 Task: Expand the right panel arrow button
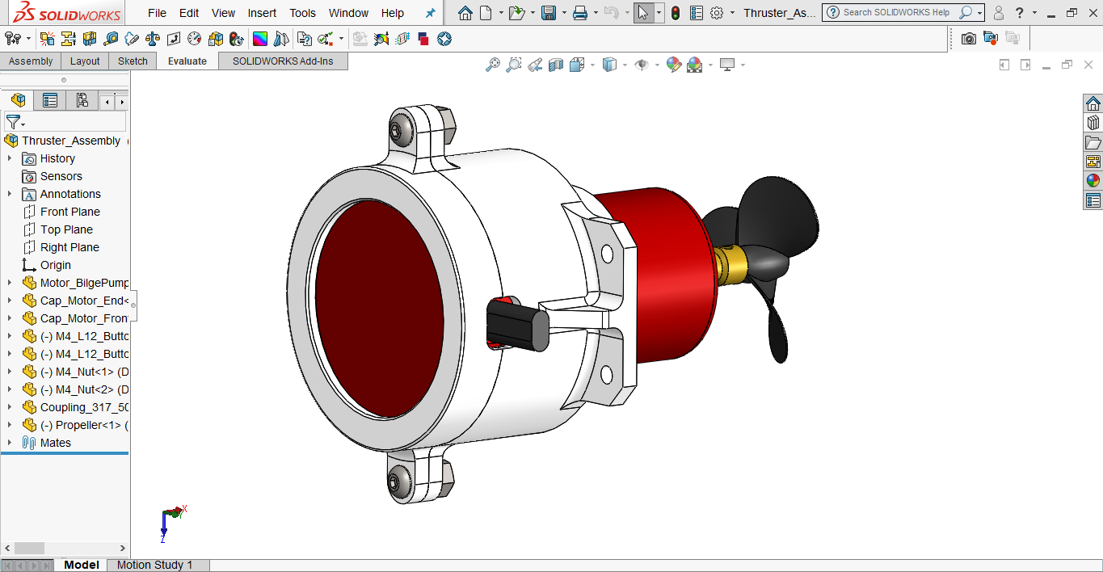[x=1025, y=65]
